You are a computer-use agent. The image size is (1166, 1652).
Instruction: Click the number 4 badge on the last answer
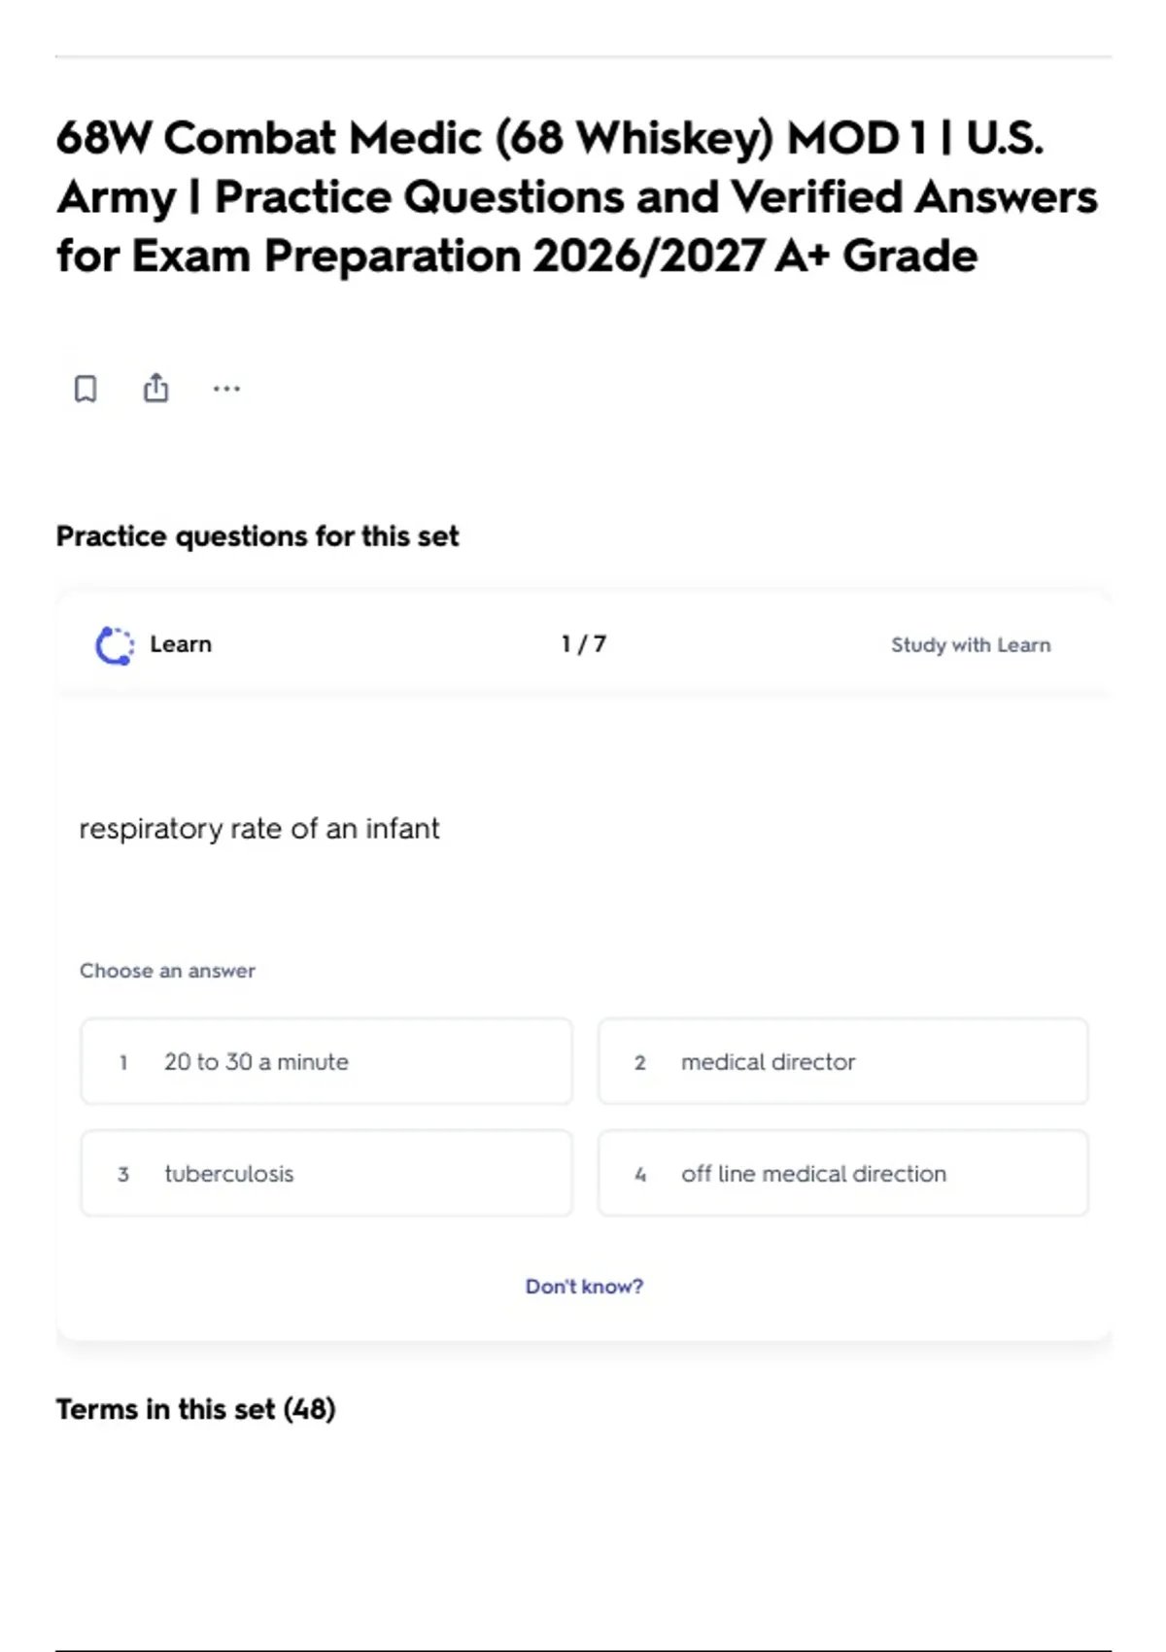point(640,1174)
